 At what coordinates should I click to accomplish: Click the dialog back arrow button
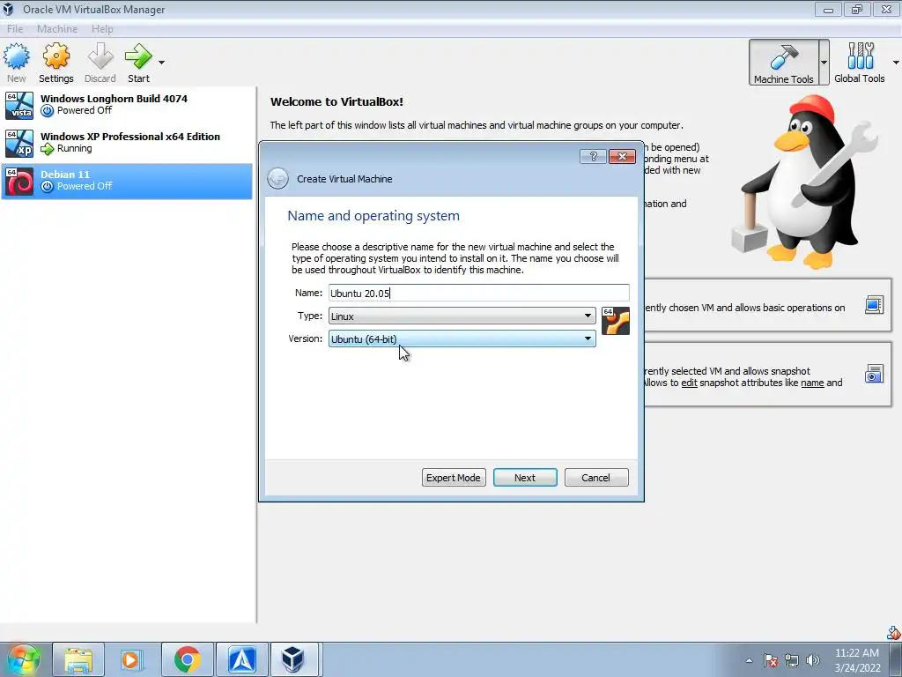pyautogui.click(x=277, y=178)
